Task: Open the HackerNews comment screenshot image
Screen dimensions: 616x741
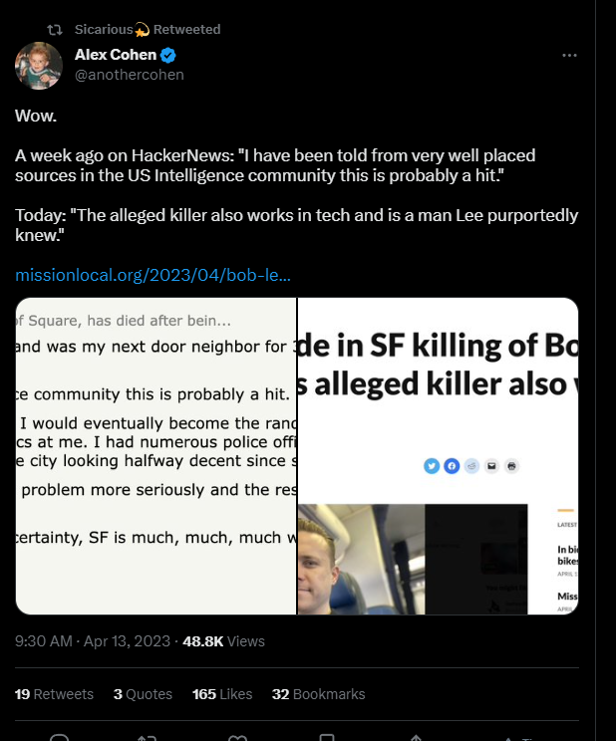Action: [x=155, y=456]
